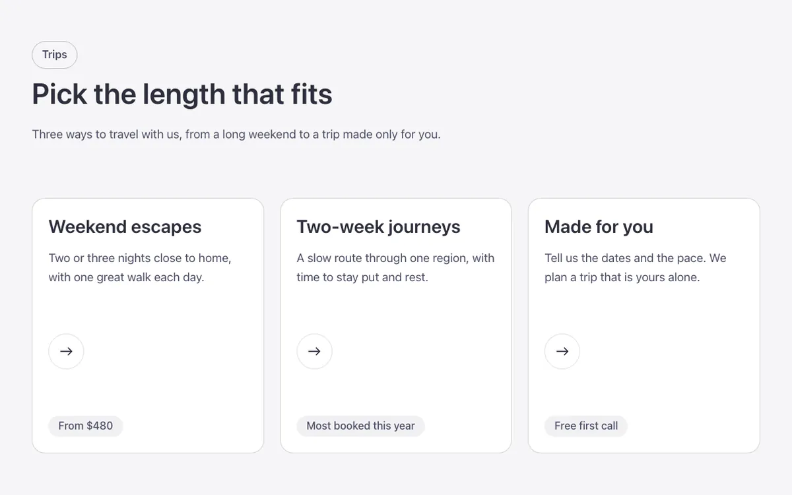Click the Three ways to travel subtitle
This screenshot has width=792, height=495.
(x=236, y=134)
